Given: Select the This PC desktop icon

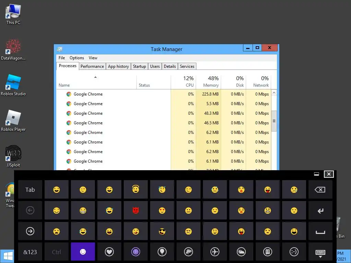Looking at the screenshot, I should pyautogui.click(x=13, y=14).
